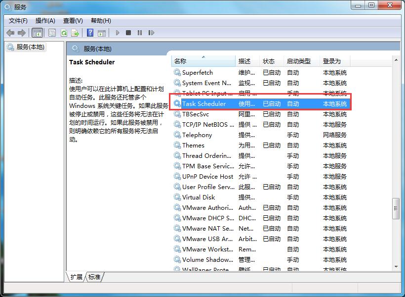Click the back navigation arrow
The image size is (405, 297).
tap(10, 33)
